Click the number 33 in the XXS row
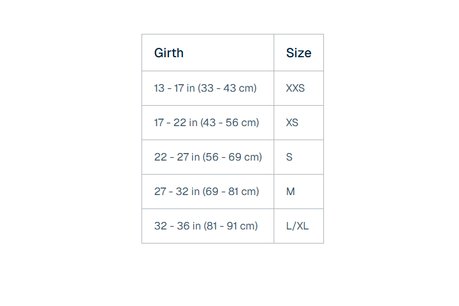Screen dimensions: 459x306 point(208,88)
